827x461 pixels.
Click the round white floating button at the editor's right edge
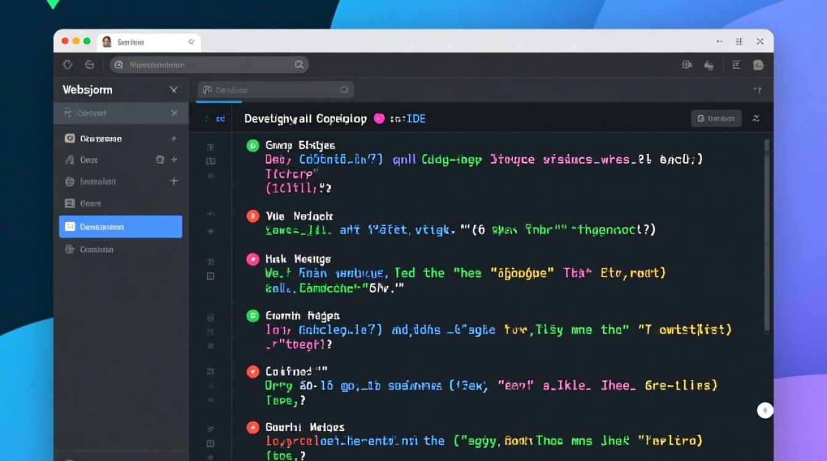(x=765, y=411)
